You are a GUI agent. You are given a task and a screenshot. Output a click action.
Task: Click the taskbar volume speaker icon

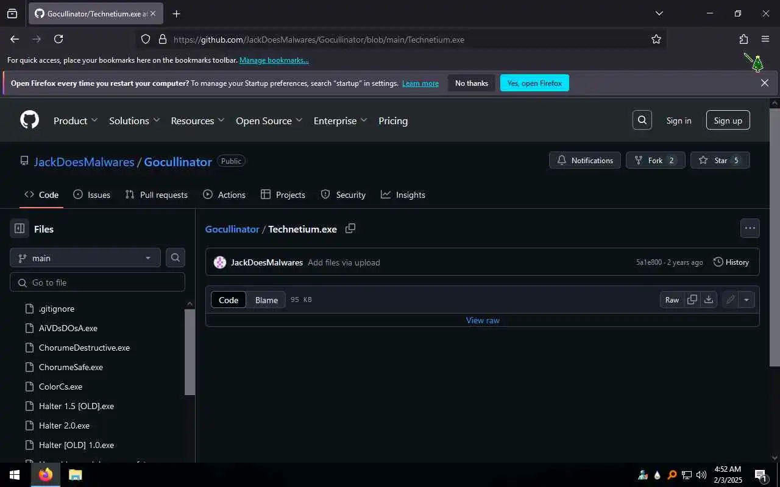click(x=701, y=475)
